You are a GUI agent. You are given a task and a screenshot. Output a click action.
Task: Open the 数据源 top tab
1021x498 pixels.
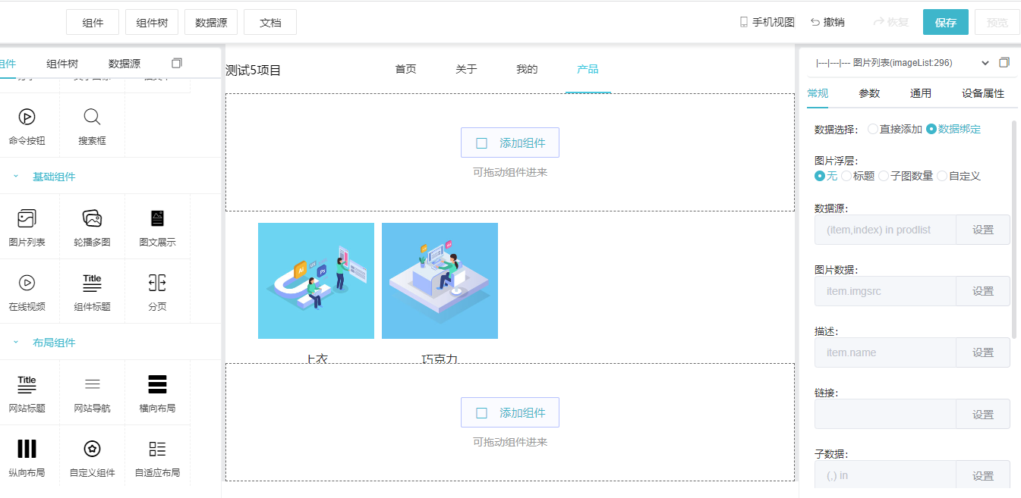tap(211, 23)
